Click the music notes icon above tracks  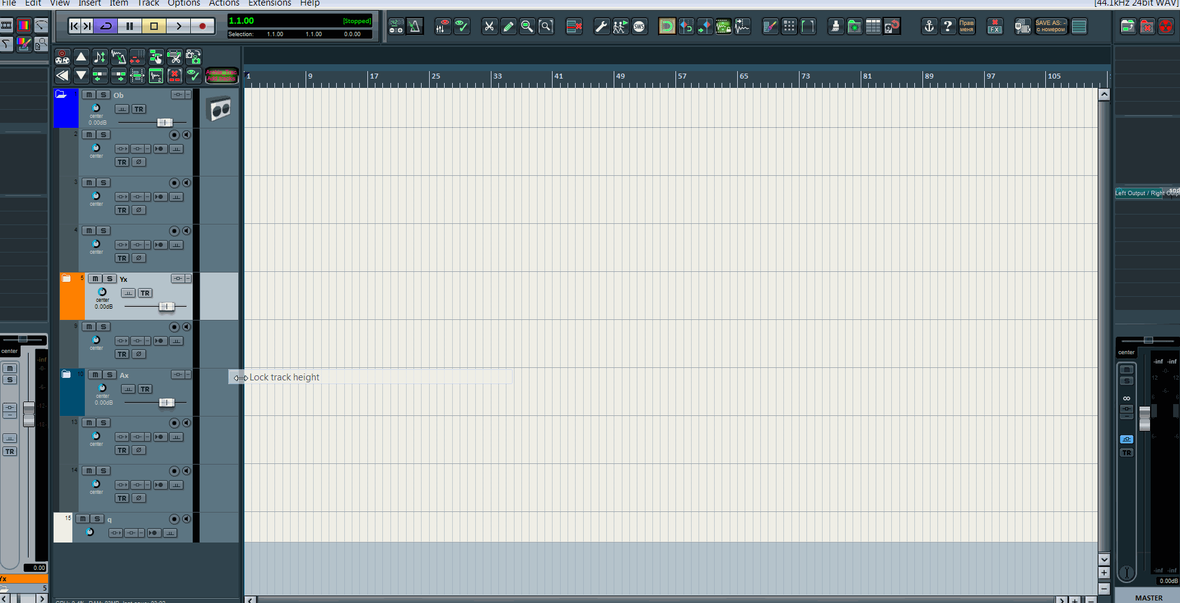[x=100, y=57]
